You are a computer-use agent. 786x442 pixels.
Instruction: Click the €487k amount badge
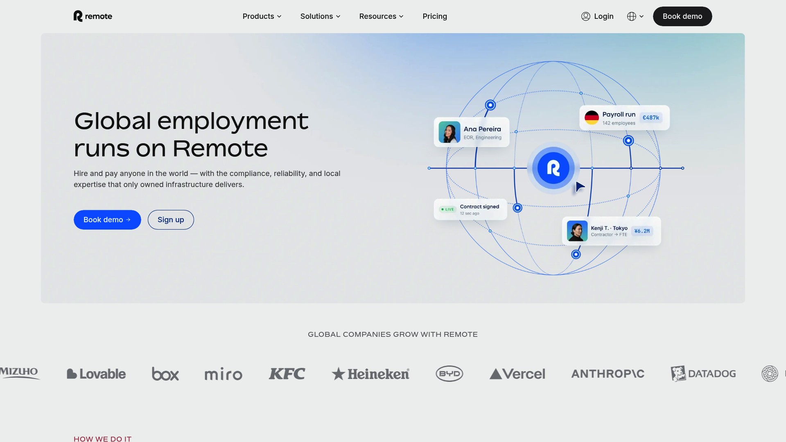[651, 118]
